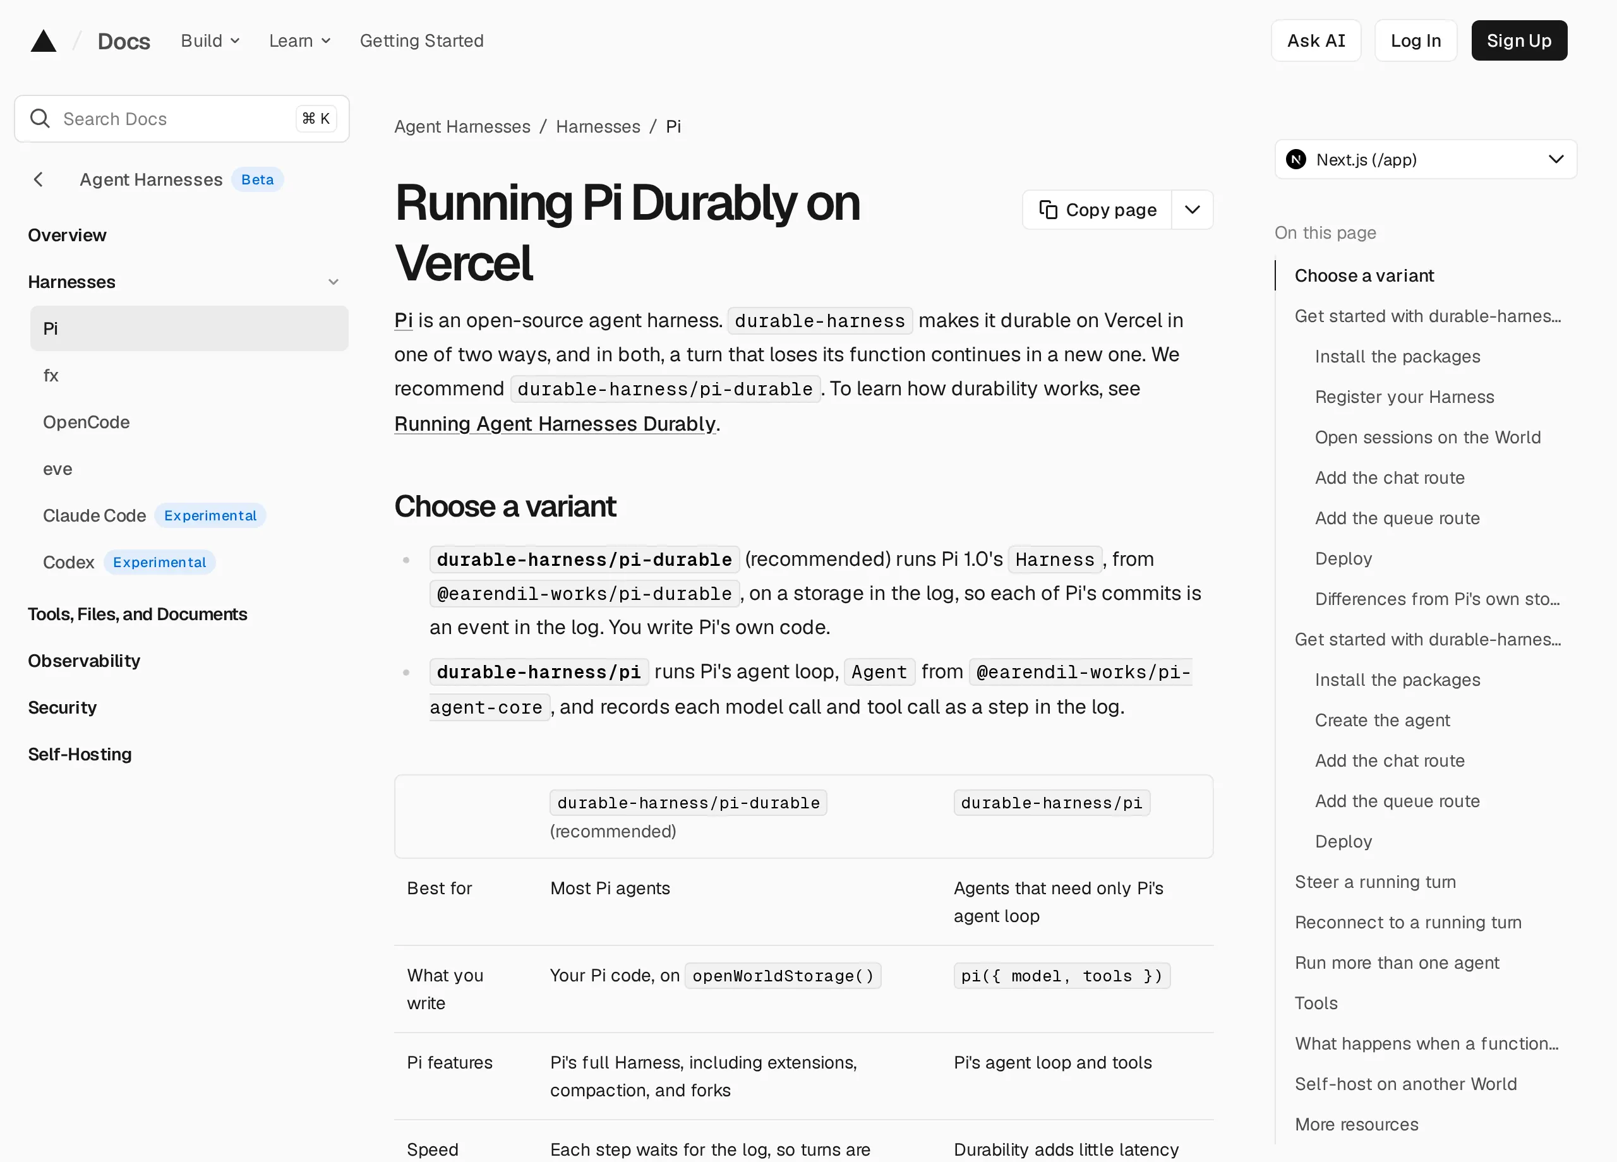Viewport: 1617px width, 1162px height.
Task: Click the ⌘ K shortcut badge
Action: click(316, 118)
